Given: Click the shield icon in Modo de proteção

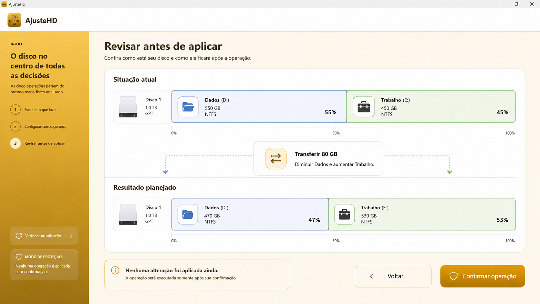Looking at the screenshot, I should pos(19,257).
